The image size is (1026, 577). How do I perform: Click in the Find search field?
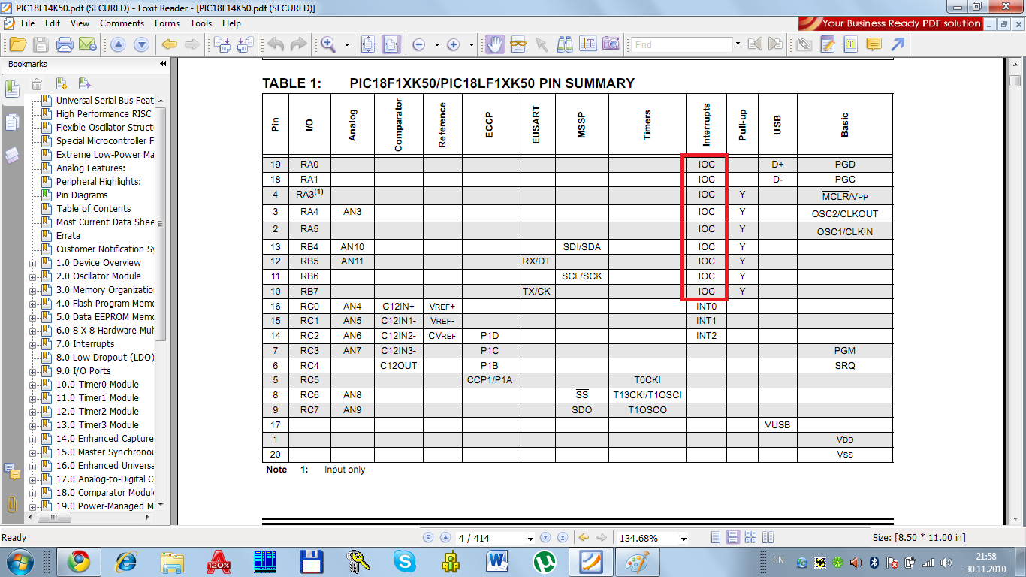680,45
